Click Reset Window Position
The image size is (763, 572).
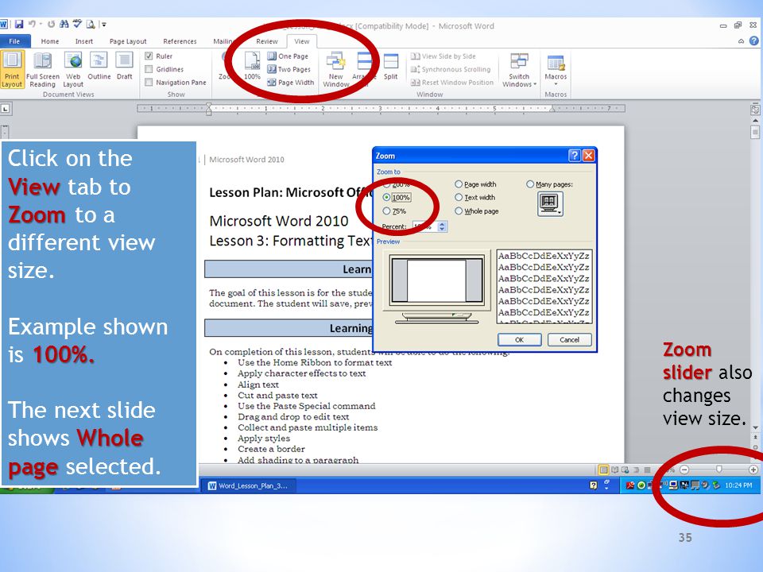click(x=452, y=82)
